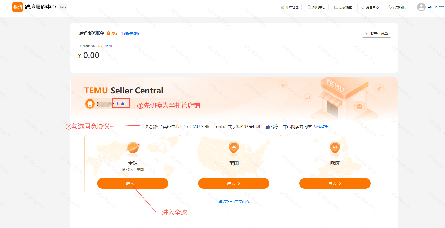Click the UE pin icon
This screenshot has width=445, height=228.
335,148
